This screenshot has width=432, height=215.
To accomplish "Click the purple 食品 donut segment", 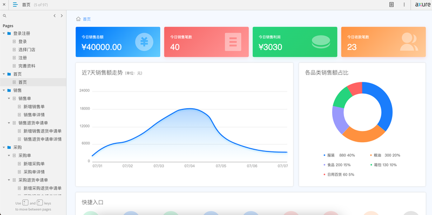I will (338, 120).
